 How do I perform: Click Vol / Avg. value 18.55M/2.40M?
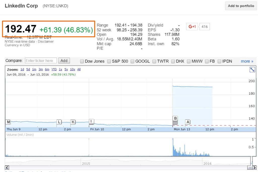click(130, 39)
